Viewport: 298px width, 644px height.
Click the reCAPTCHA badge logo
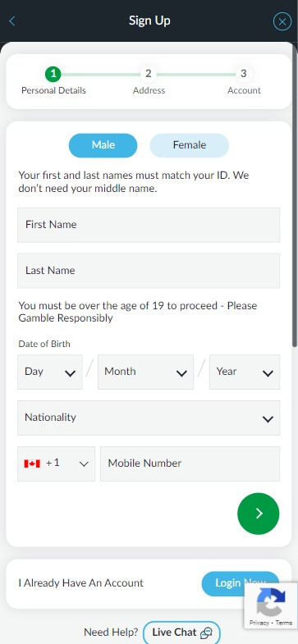[x=271, y=601]
